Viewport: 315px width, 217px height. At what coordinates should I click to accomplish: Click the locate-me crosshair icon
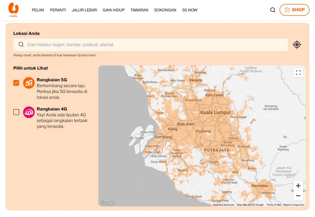297,45
